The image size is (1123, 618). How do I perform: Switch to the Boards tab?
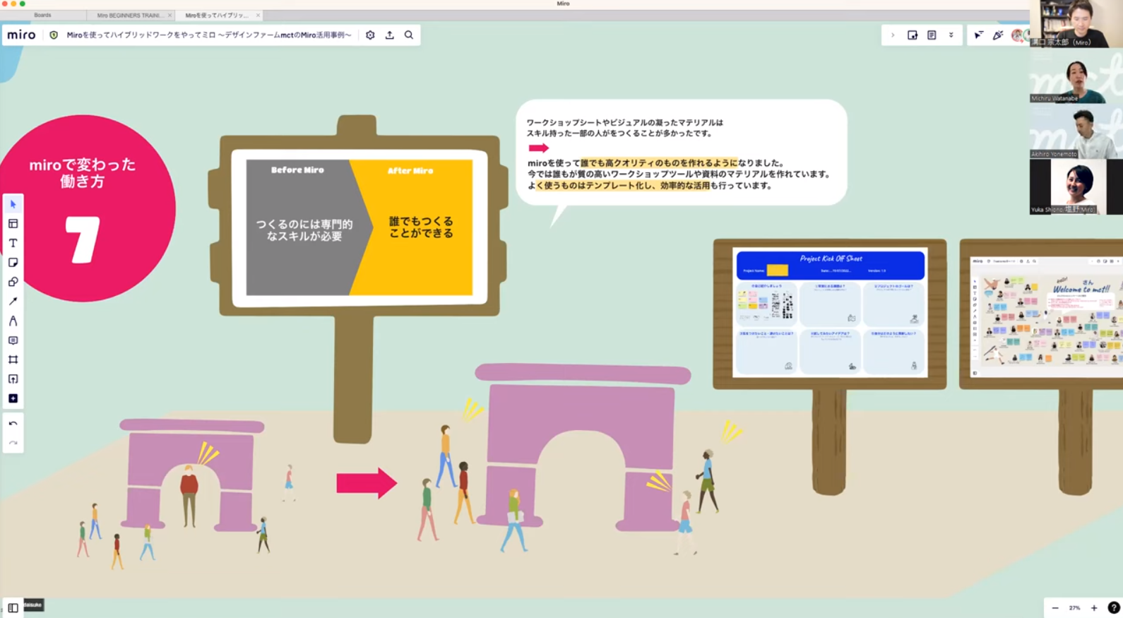coord(42,15)
